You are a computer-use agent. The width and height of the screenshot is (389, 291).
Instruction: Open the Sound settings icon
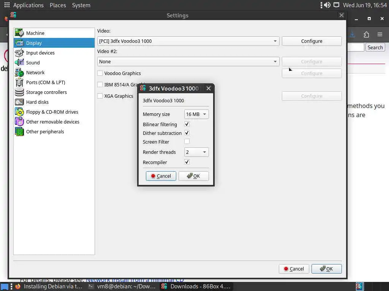(x=19, y=63)
